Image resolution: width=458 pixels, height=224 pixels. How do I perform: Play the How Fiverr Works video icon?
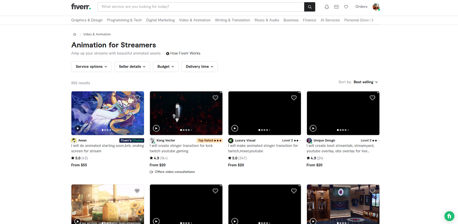[x=168, y=53]
